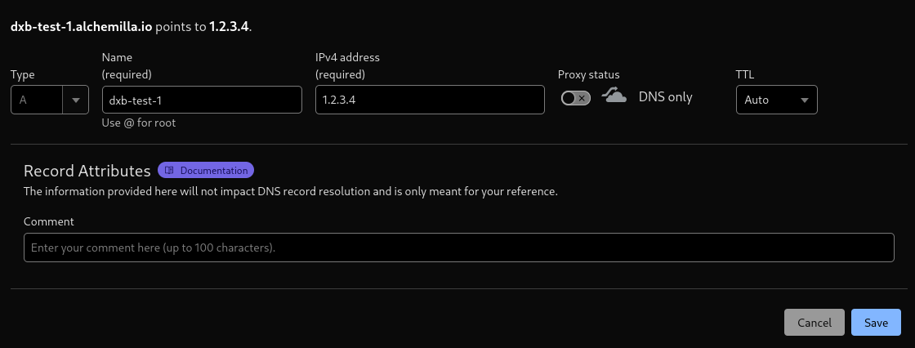Click the Proxy status label
Image resolution: width=915 pixels, height=348 pixels.
click(x=589, y=74)
